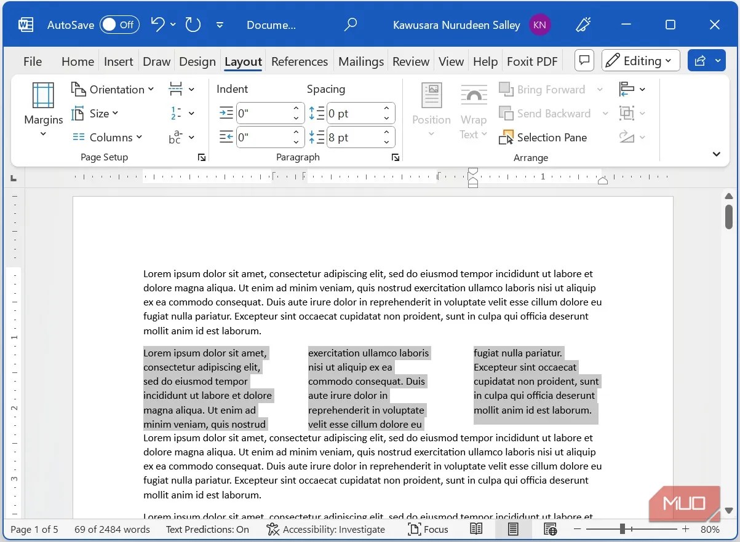Click the Share button icon
The height and width of the screenshot is (542, 740).
pyautogui.click(x=700, y=60)
